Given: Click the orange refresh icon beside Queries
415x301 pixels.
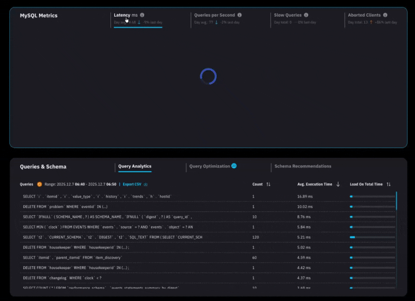Looking at the screenshot, I should click(39, 184).
